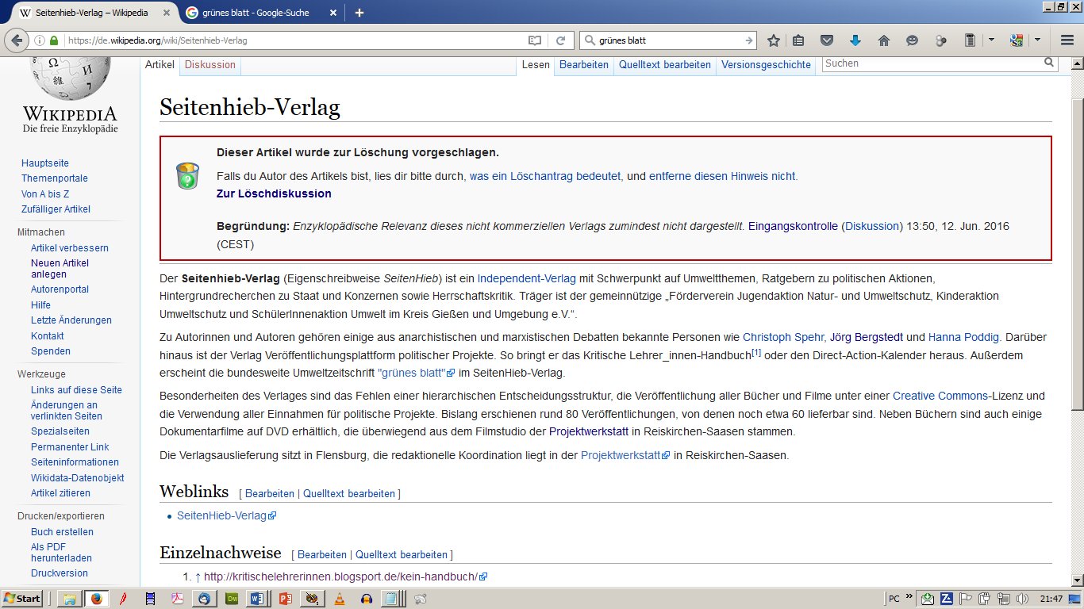Open the Firefox hamburger menu
This screenshot has width=1084, height=609.
click(x=1067, y=40)
